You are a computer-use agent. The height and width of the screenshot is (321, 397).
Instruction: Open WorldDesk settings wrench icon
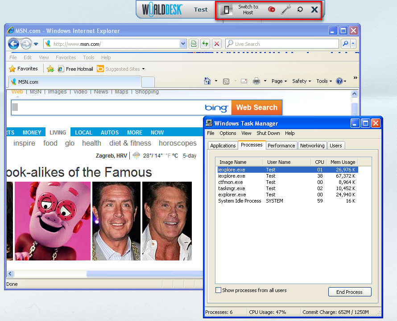coord(286,10)
